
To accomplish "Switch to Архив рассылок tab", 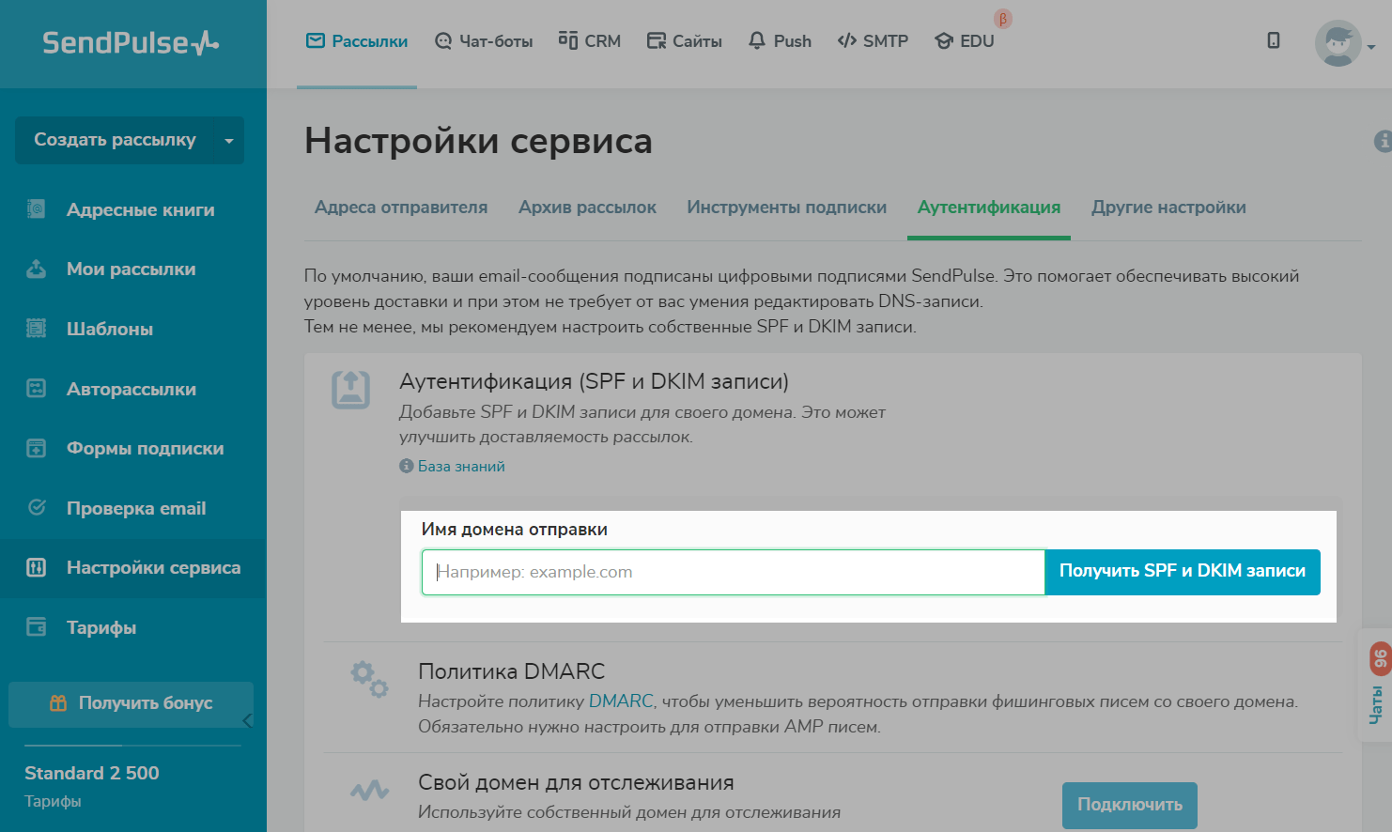I will click(x=587, y=208).
